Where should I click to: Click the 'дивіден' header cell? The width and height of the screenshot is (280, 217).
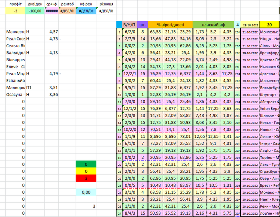(x=35, y=4)
